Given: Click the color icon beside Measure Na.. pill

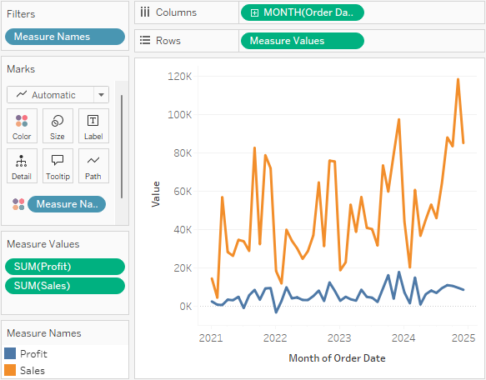Looking at the screenshot, I should 18,204.
